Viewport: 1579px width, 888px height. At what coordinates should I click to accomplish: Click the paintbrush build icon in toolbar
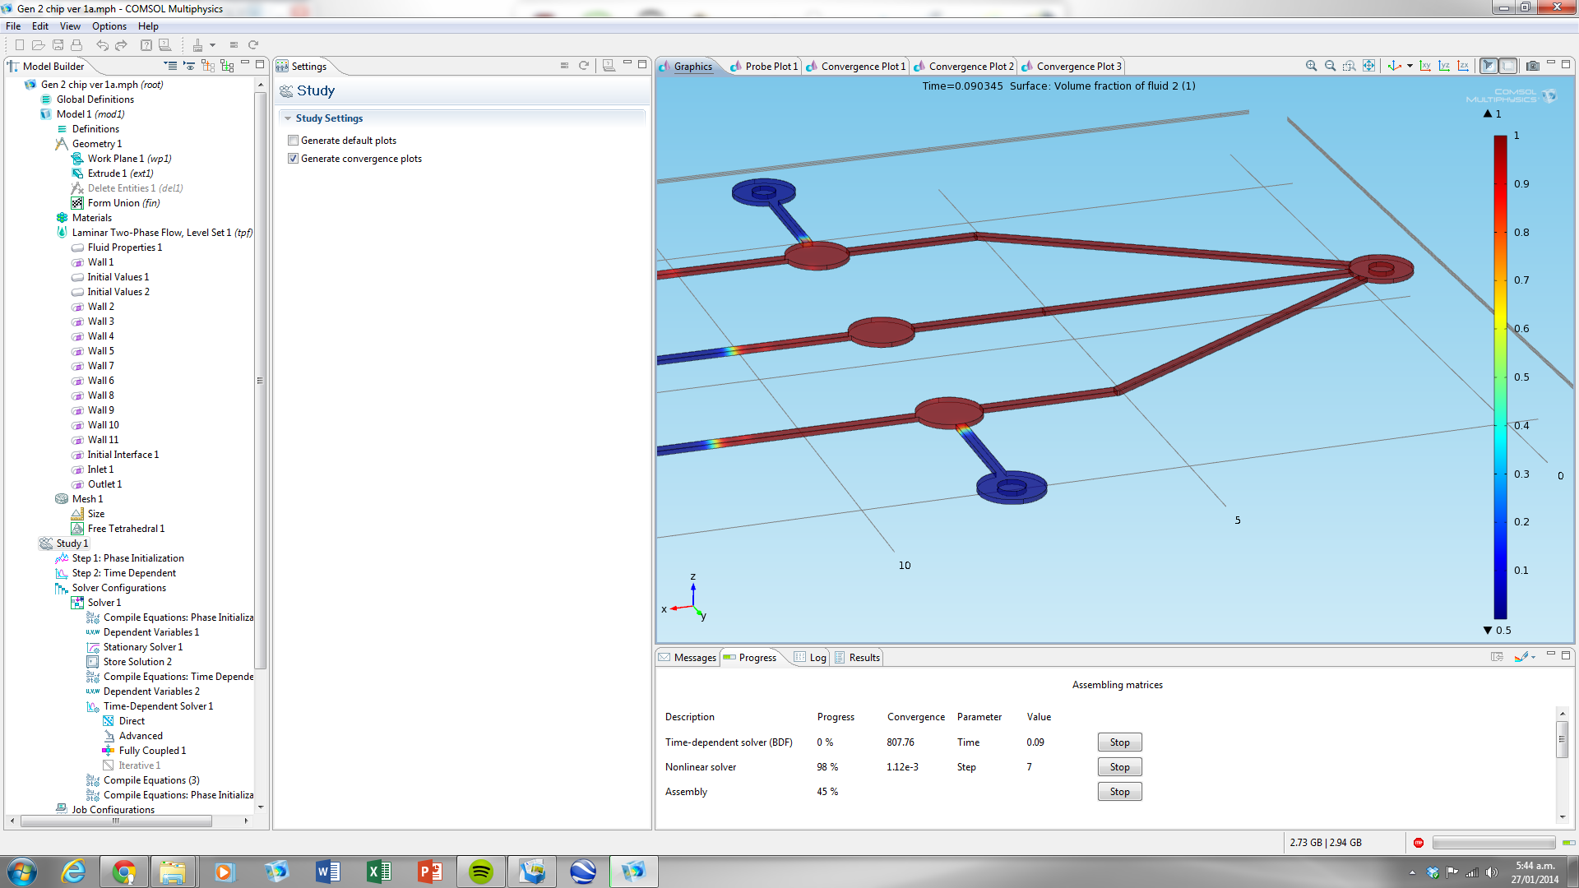[197, 45]
